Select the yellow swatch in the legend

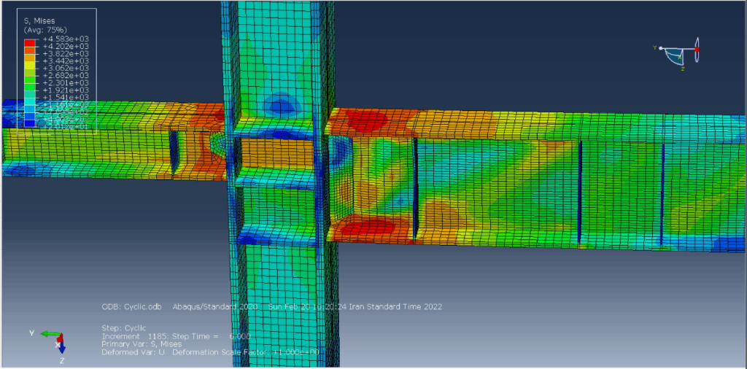click(29, 68)
